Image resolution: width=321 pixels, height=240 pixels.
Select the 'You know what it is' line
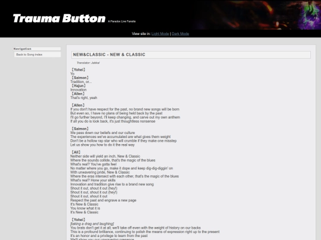[x=85, y=209]
